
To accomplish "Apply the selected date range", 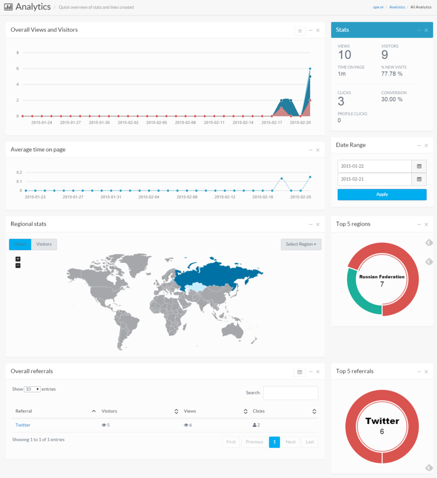I will pyautogui.click(x=382, y=194).
